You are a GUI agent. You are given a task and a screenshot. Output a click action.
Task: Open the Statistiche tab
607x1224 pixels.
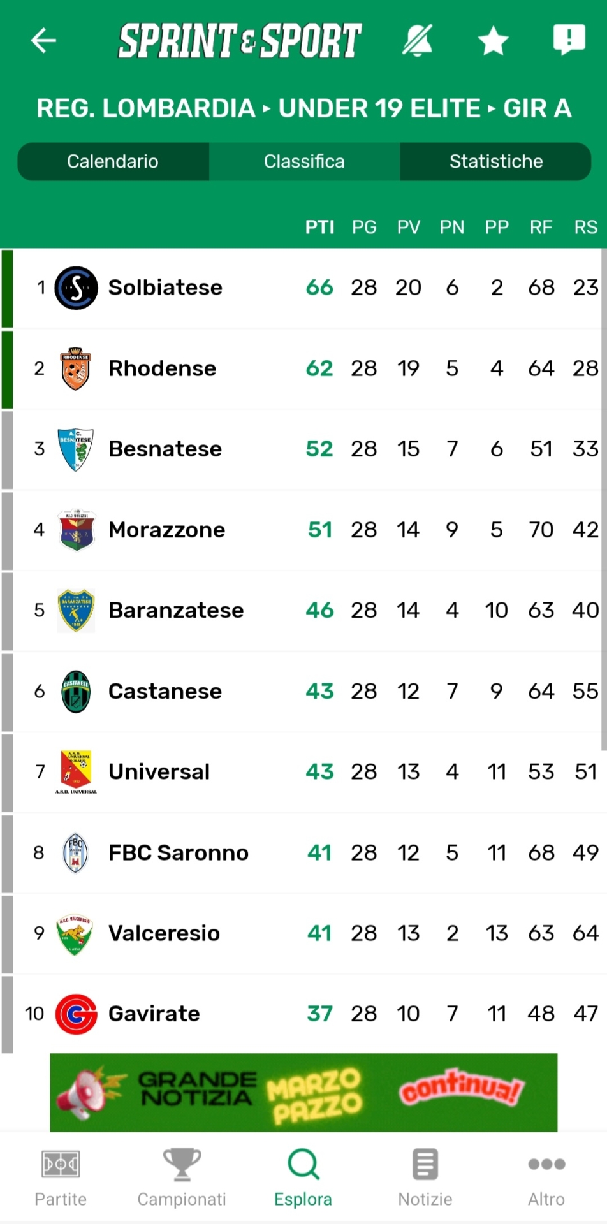click(x=495, y=161)
